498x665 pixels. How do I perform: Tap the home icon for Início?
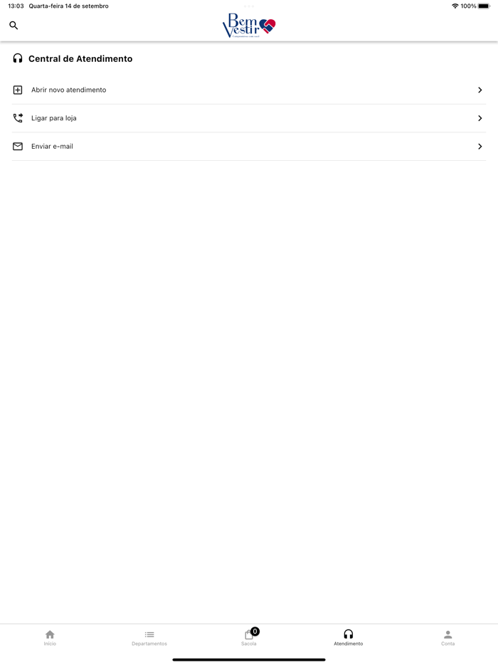50,634
